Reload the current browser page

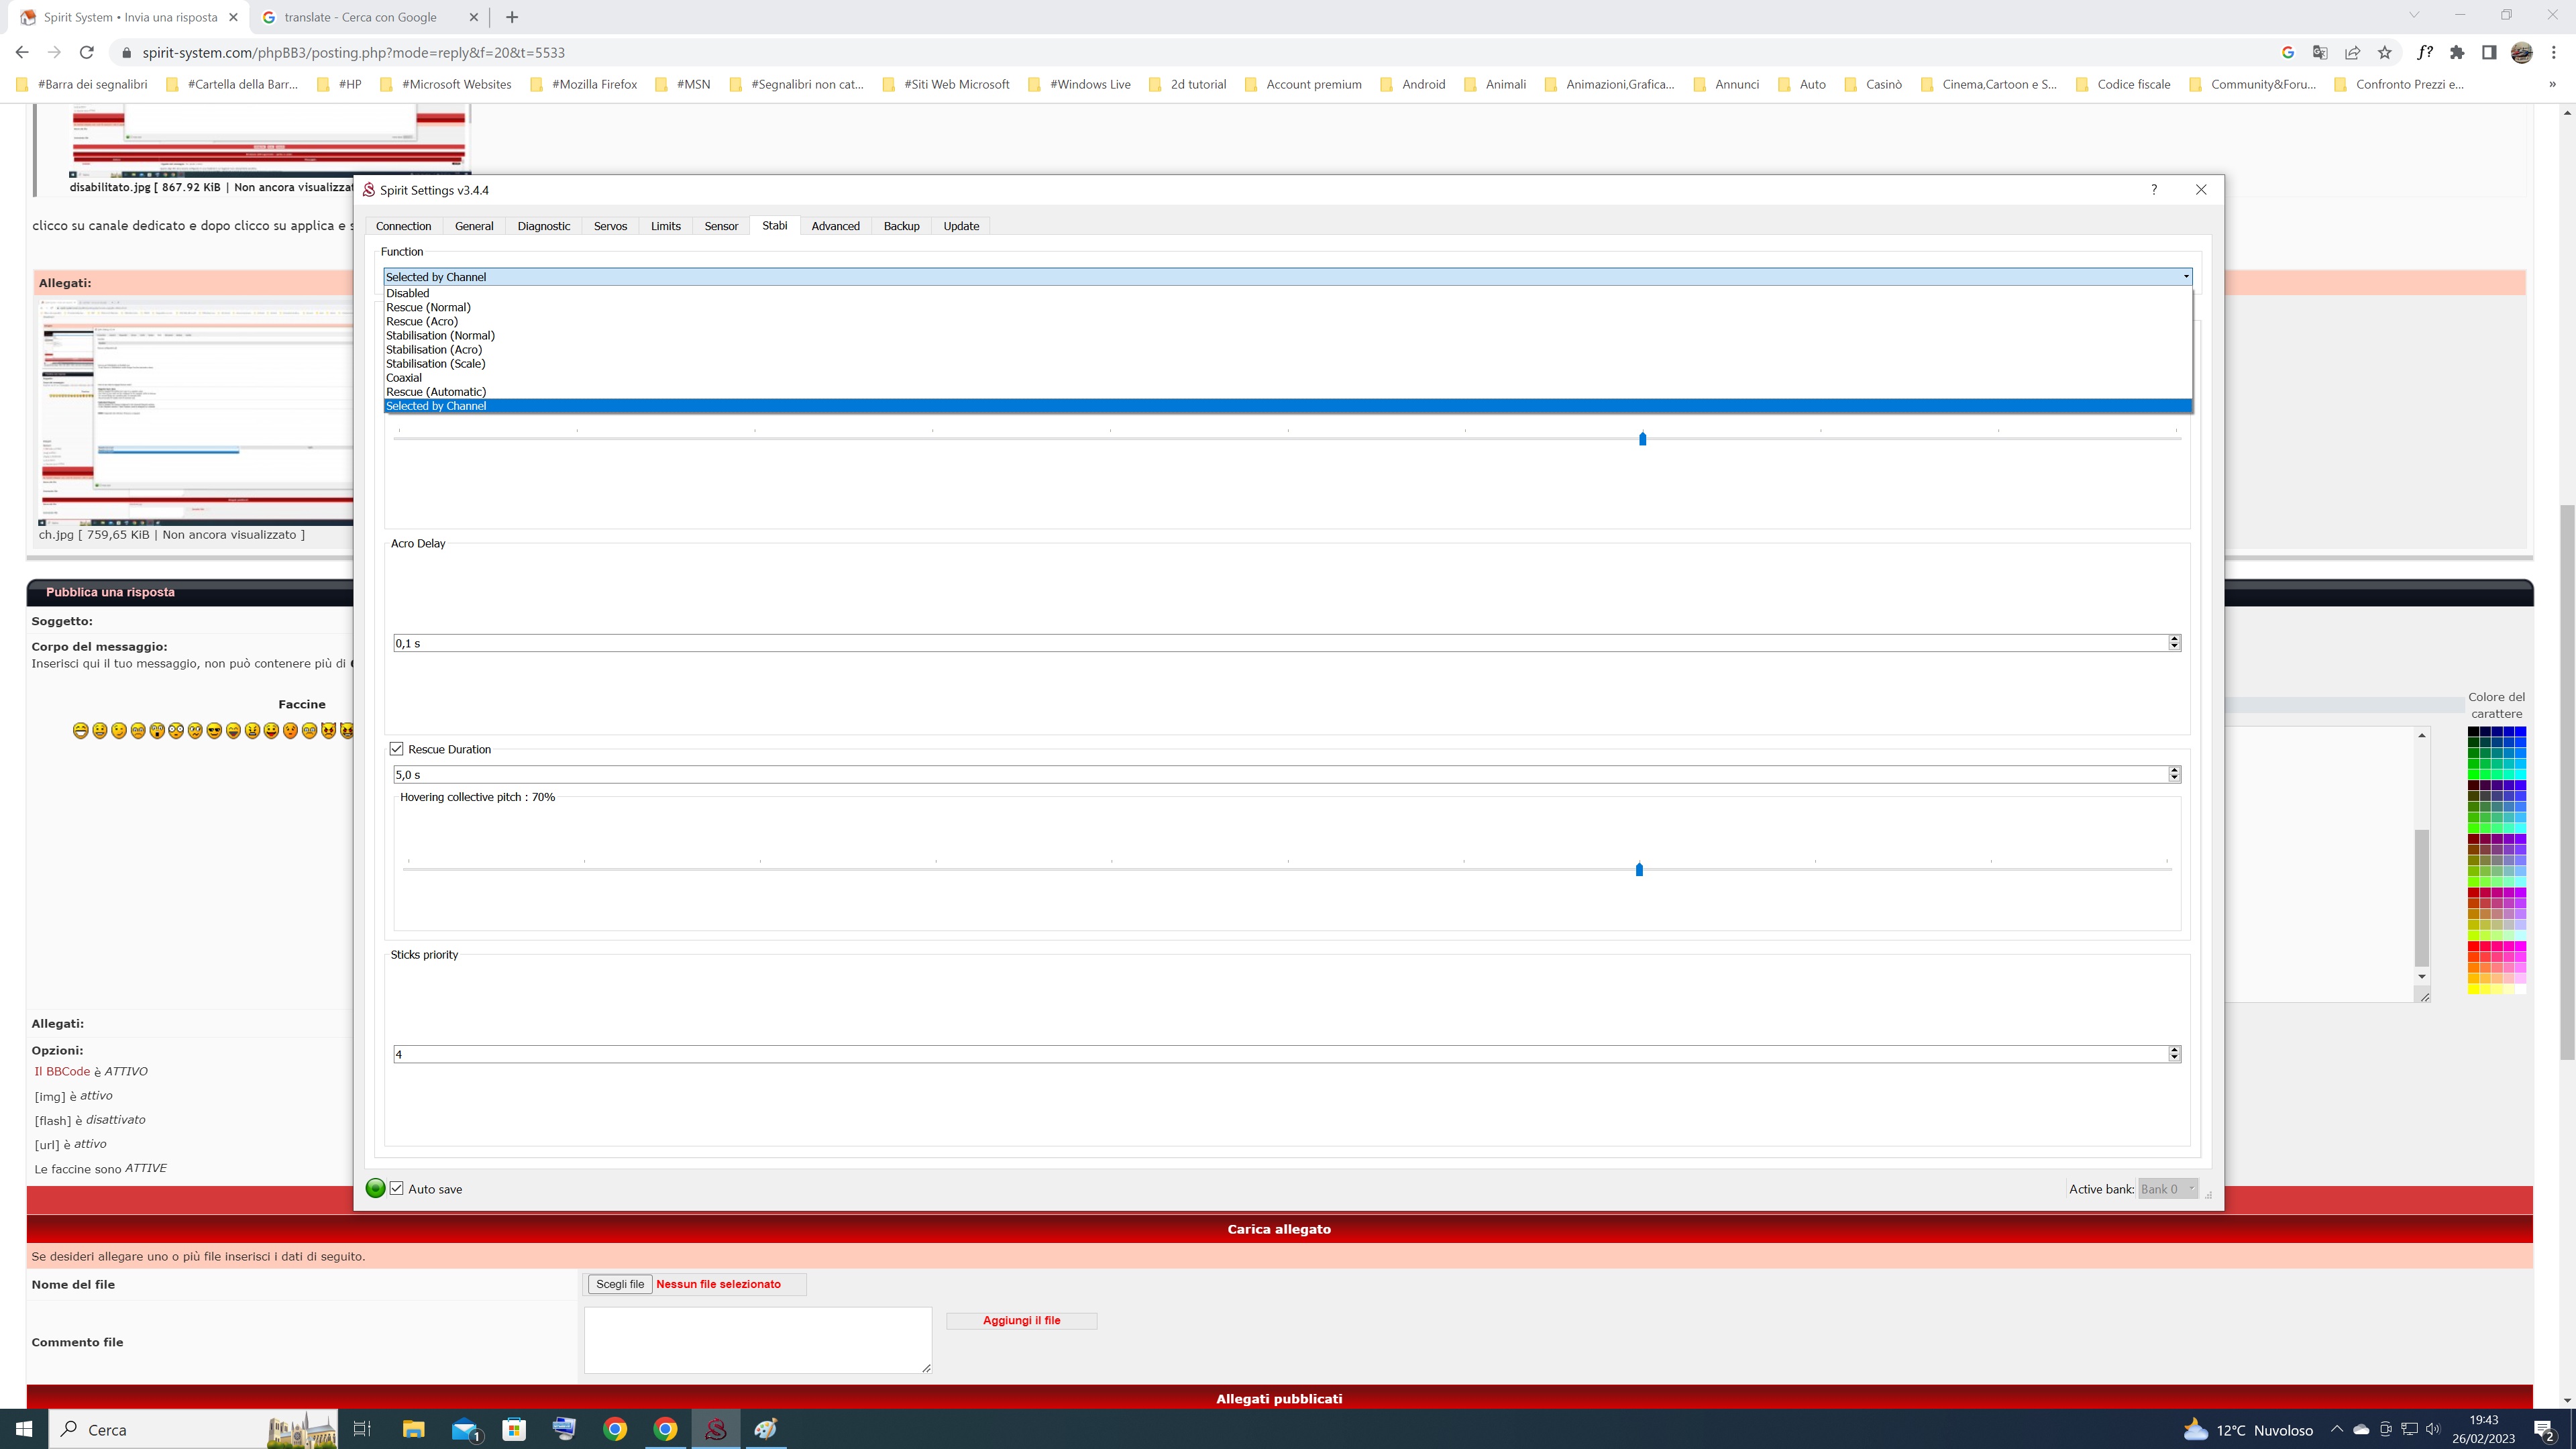click(87, 52)
